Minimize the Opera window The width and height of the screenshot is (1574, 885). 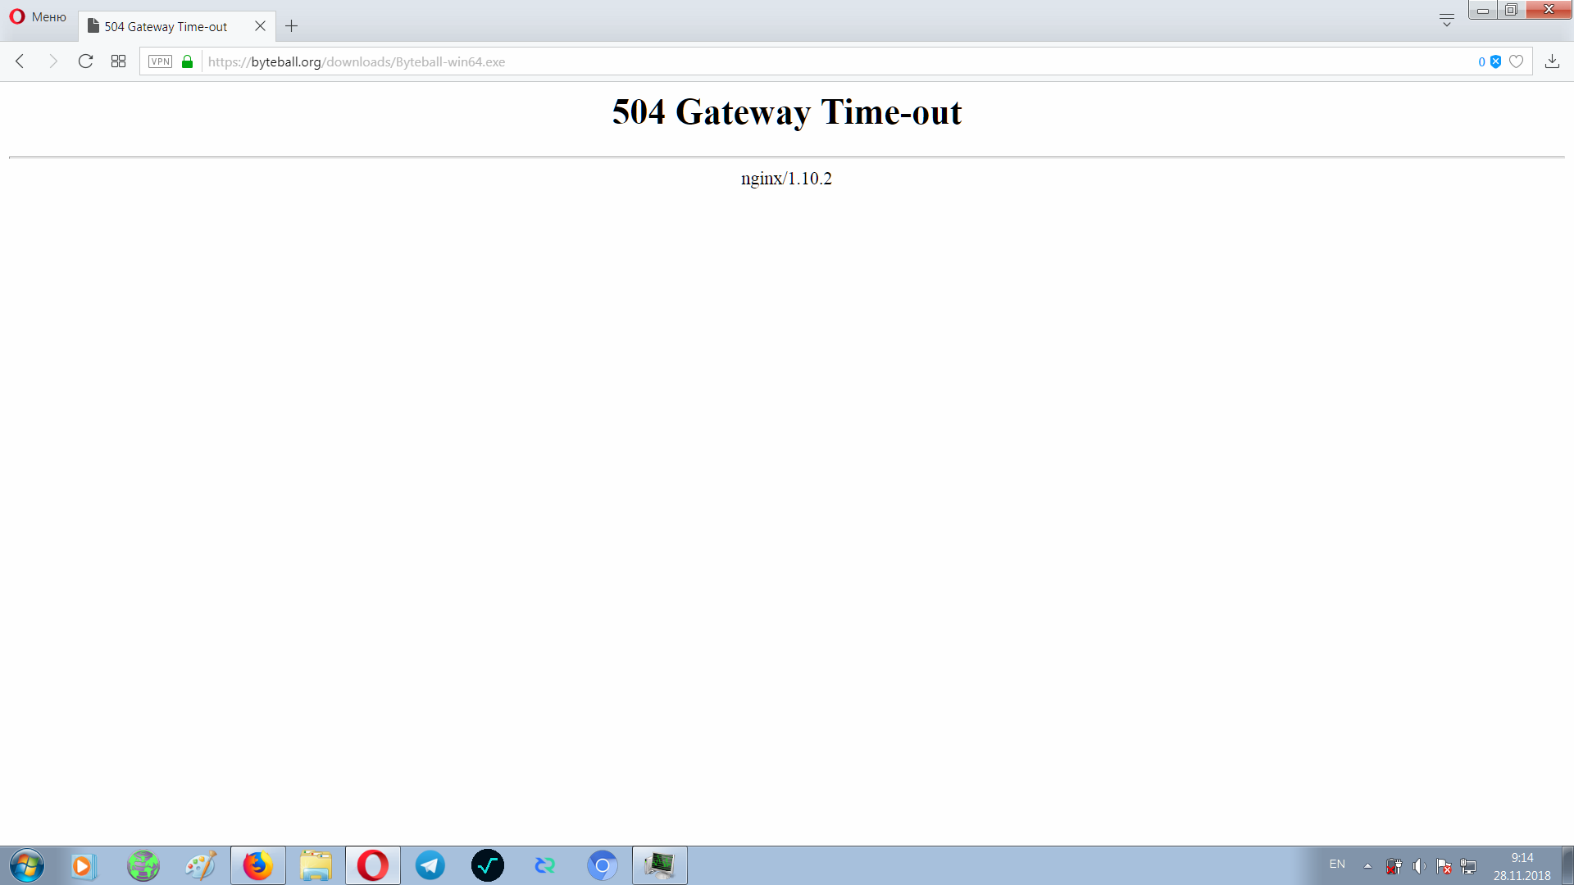[x=1482, y=10]
